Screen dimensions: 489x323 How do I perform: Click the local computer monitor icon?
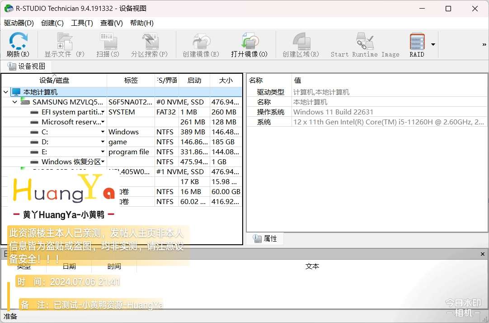[16, 92]
